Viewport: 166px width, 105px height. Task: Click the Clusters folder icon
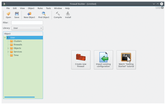11,41
